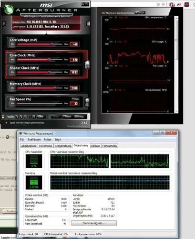Click the hardware monitor scrollbar up arrow
Image resolution: width=195 pixels, height=239 pixels.
click(176, 18)
